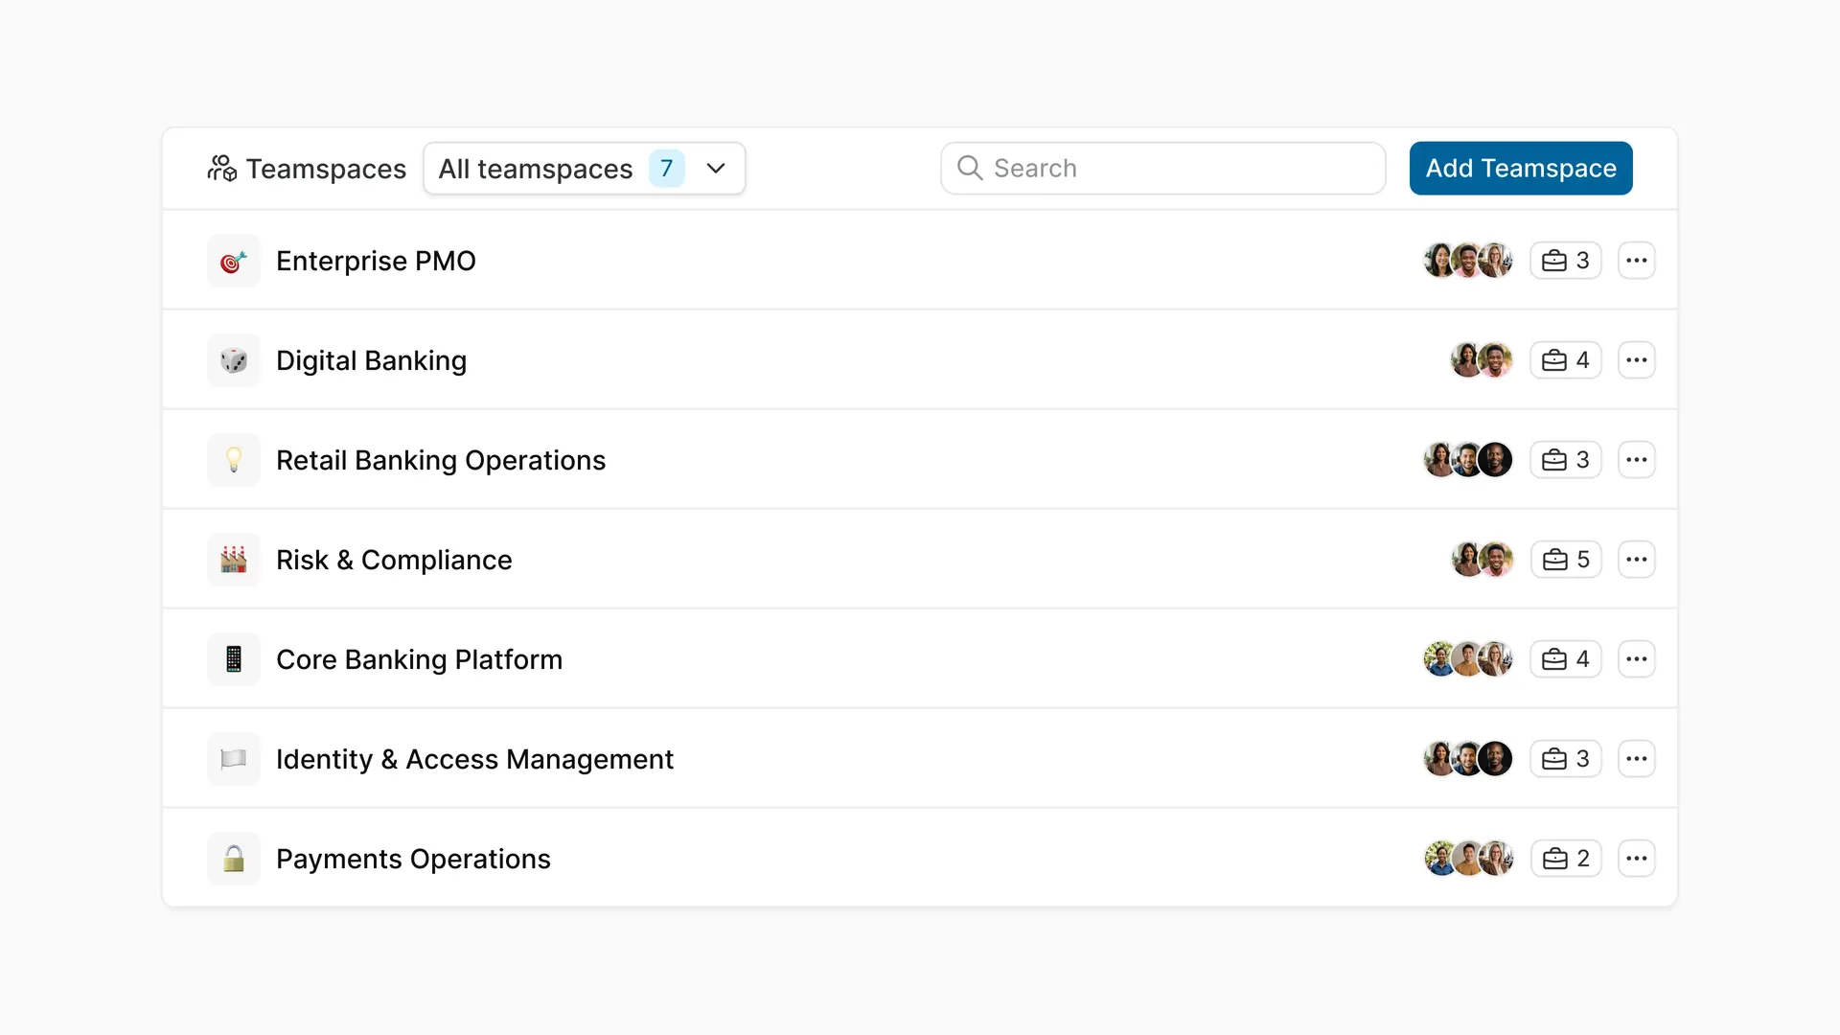The height and width of the screenshot is (1035, 1840).
Task: Open more options for Core Banking Platform
Action: point(1637,659)
